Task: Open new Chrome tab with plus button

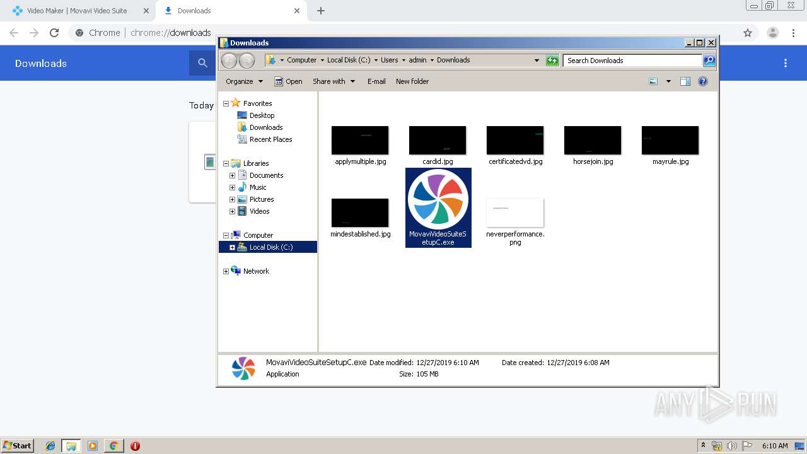Action: tap(321, 11)
